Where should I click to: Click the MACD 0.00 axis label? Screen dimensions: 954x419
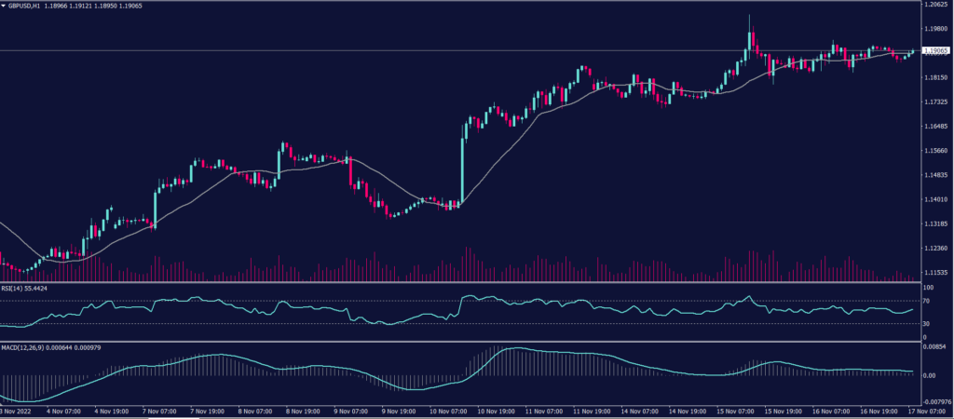tap(930, 375)
